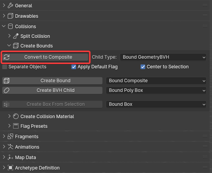Click the Archetype Definition icon

click(x=10, y=168)
